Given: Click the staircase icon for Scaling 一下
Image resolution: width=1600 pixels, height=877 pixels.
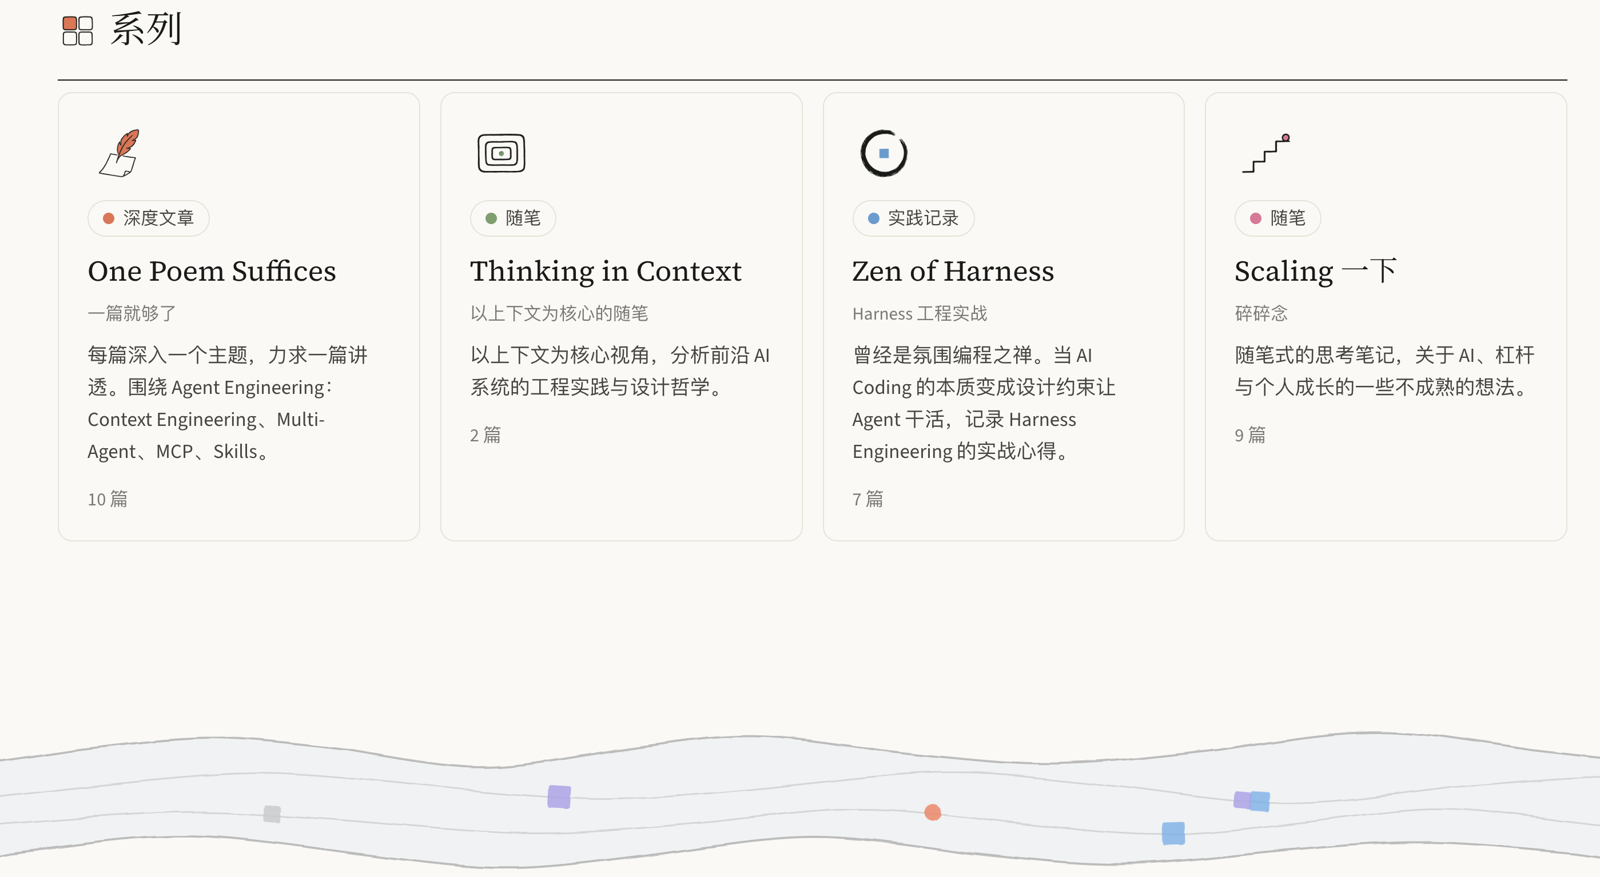Looking at the screenshot, I should point(1267,153).
